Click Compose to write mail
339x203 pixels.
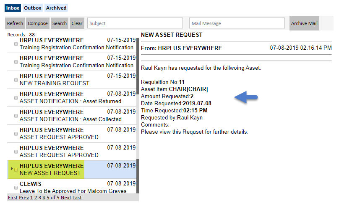tap(38, 23)
